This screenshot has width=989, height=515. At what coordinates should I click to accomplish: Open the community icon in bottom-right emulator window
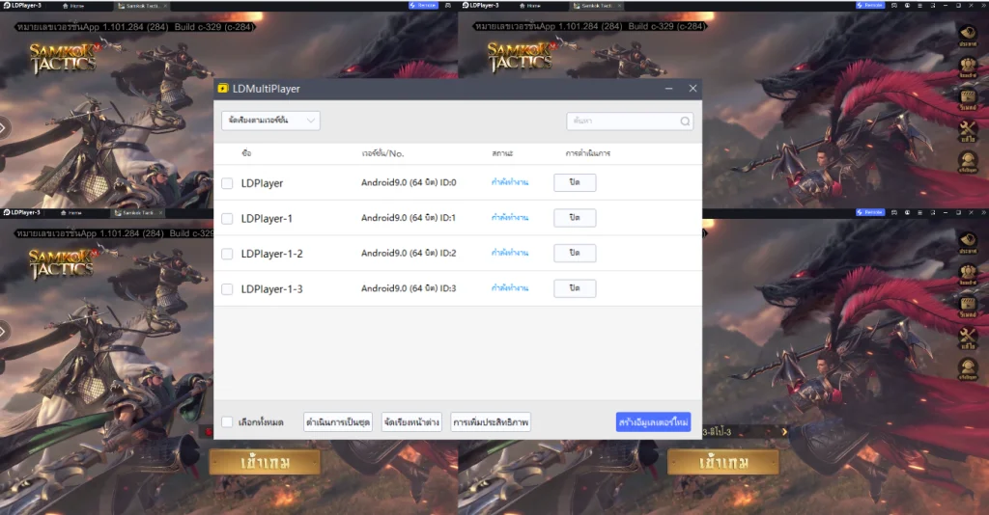(968, 272)
